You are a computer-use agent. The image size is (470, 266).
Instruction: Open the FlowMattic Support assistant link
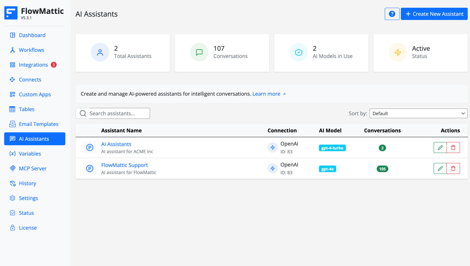pos(124,165)
